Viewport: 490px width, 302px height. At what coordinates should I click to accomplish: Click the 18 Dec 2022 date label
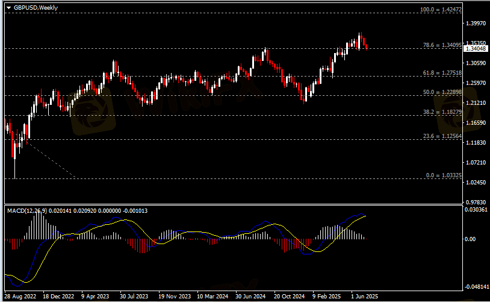pyautogui.click(x=58, y=296)
